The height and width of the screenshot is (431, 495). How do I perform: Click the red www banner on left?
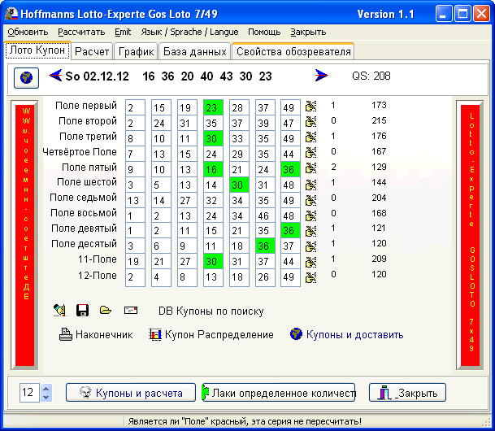click(25, 236)
